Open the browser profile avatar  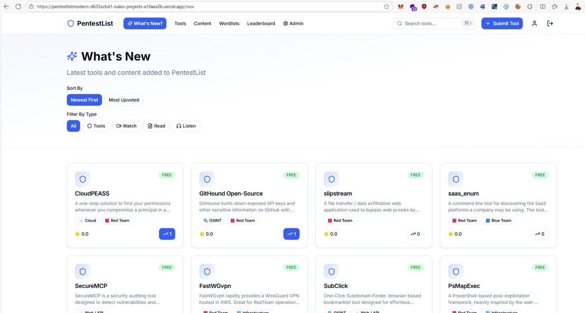coord(578,7)
